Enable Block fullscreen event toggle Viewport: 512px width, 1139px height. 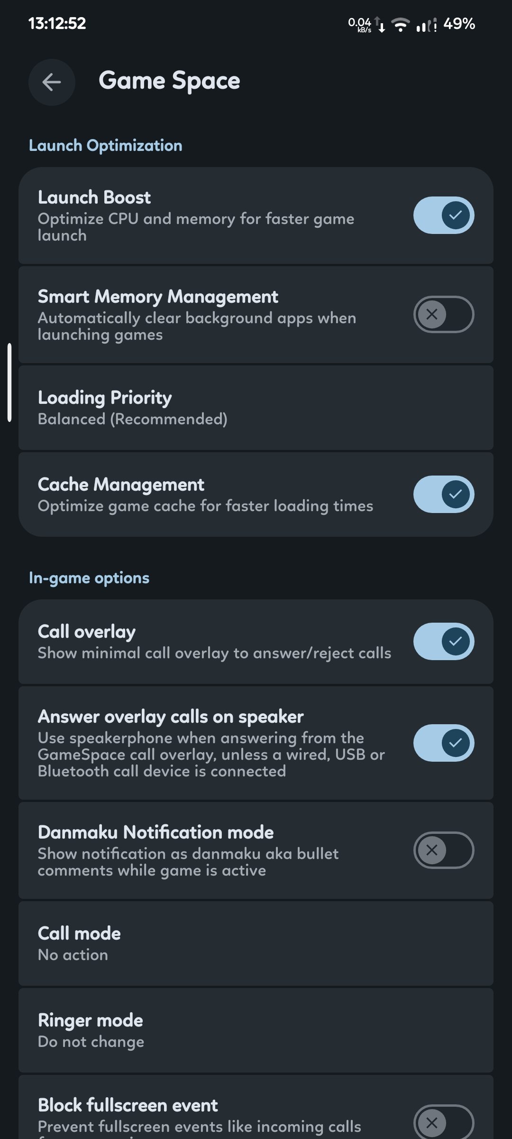[x=444, y=1122]
